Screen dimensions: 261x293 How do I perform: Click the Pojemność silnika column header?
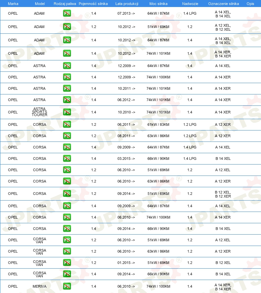click(93, 4)
